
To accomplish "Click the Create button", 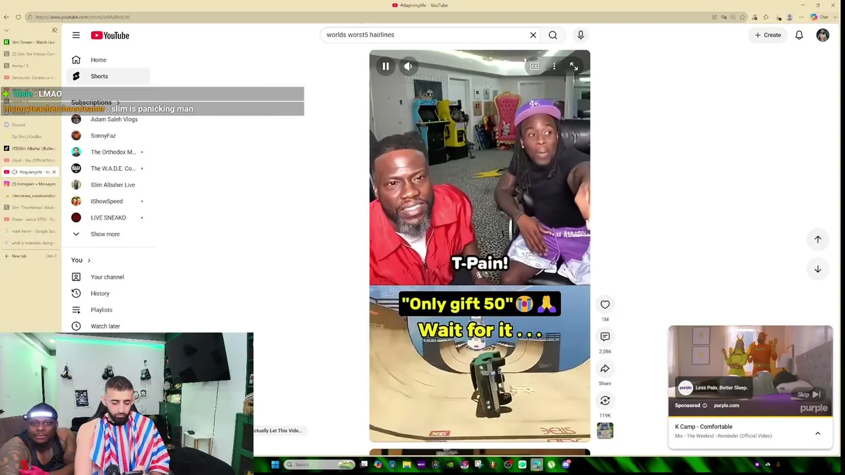I will click(x=768, y=35).
